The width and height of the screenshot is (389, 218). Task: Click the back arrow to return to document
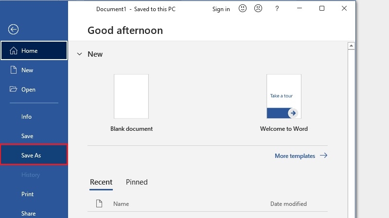click(x=13, y=30)
